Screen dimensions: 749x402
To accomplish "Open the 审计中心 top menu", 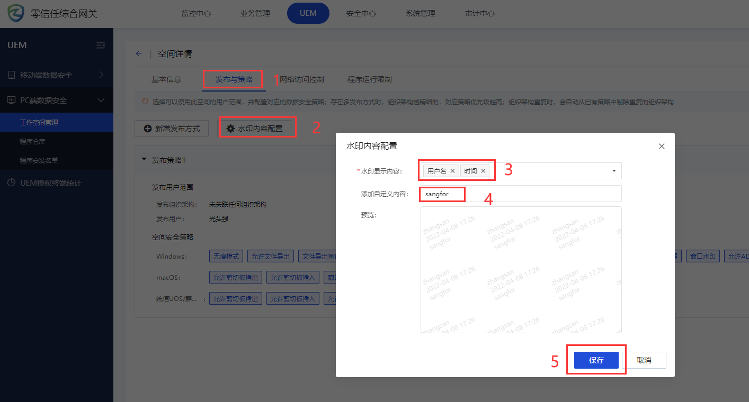I will [480, 13].
